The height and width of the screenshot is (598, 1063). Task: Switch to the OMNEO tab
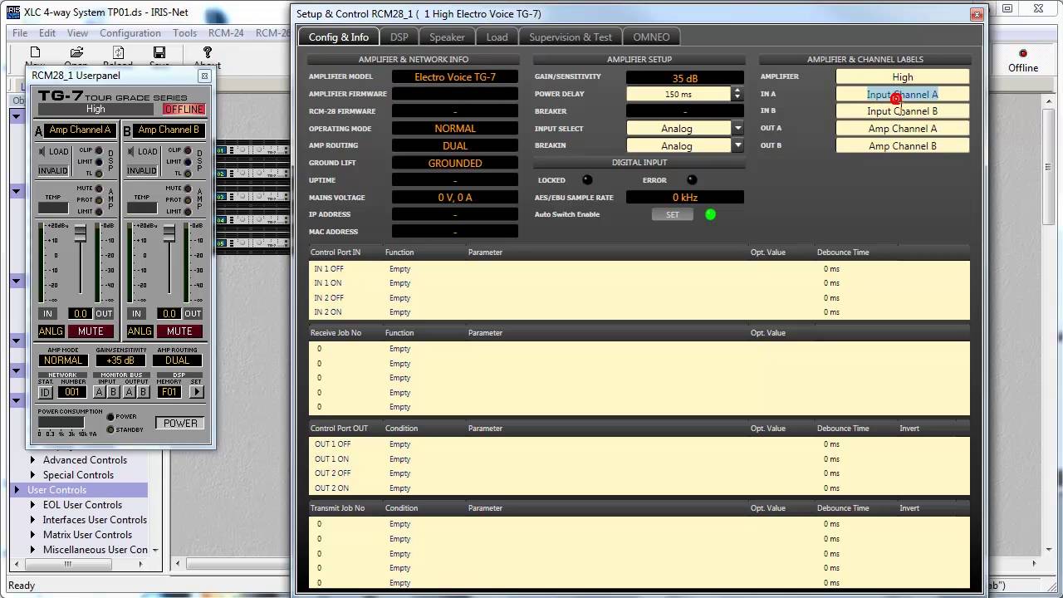point(651,37)
